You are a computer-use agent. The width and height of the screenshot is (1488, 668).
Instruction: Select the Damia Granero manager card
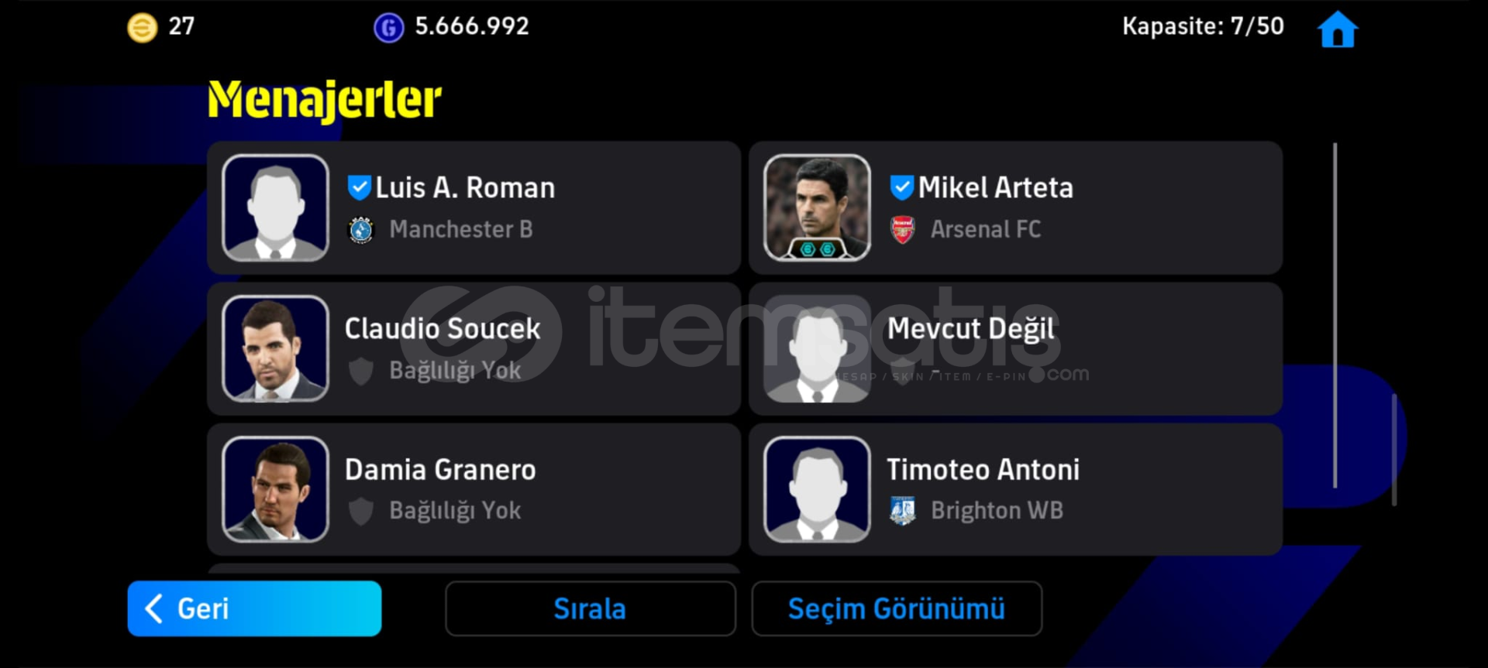tap(474, 489)
